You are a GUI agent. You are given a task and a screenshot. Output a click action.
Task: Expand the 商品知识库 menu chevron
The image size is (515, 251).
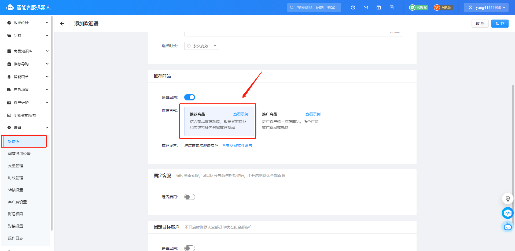(x=47, y=51)
